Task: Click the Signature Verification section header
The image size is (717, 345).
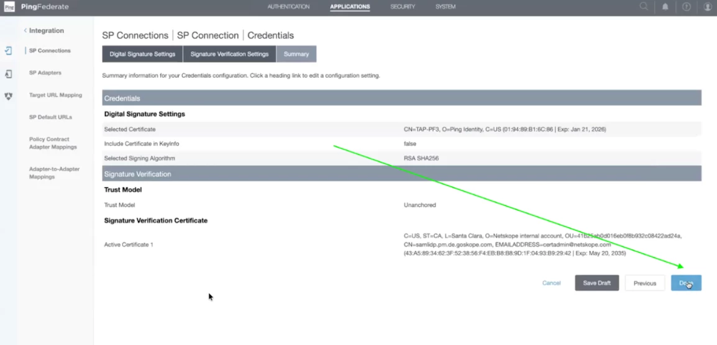Action: point(401,174)
